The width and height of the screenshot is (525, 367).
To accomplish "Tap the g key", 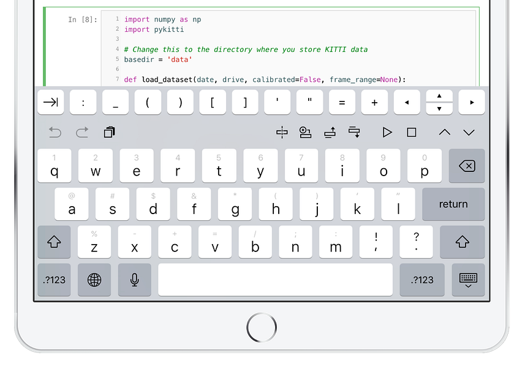I will point(235,204).
